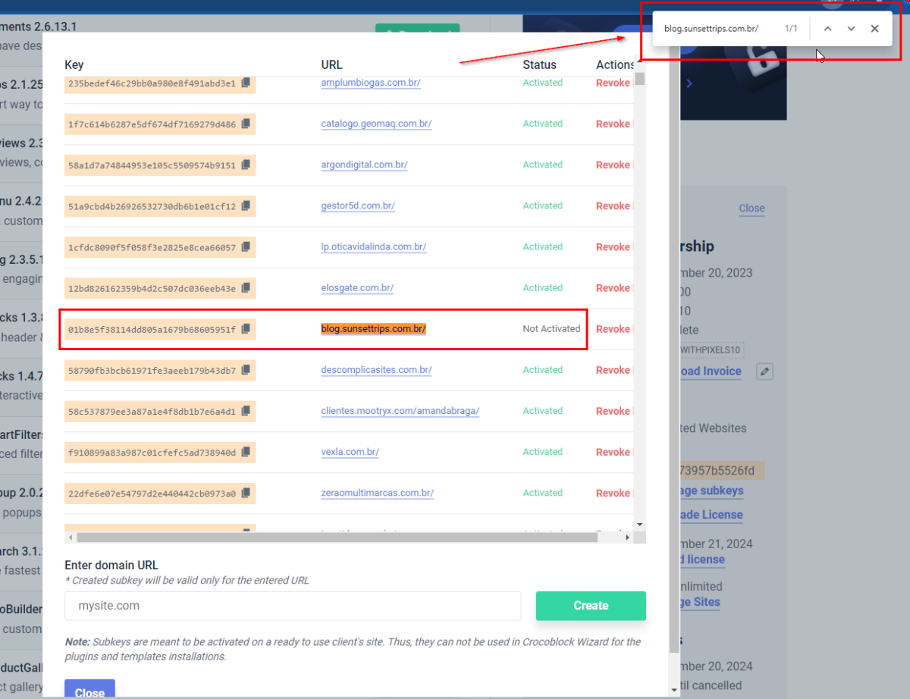Copy the key for catalogo.geomaq.com.br
Screen dimensions: 910x699
(x=246, y=124)
